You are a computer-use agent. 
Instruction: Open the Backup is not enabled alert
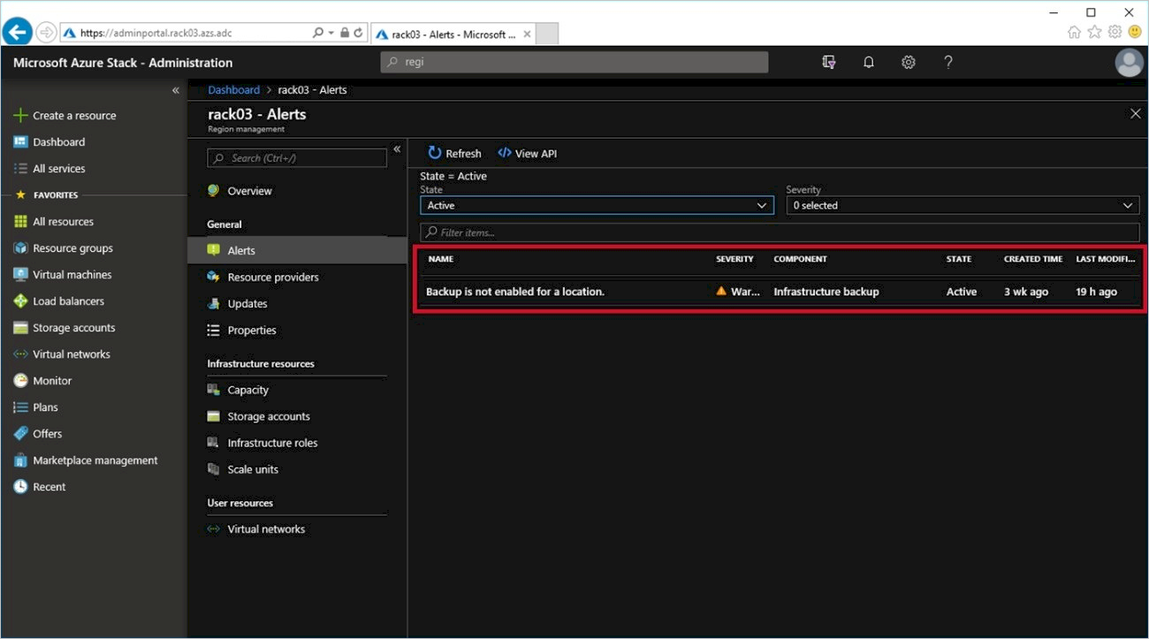pos(515,292)
